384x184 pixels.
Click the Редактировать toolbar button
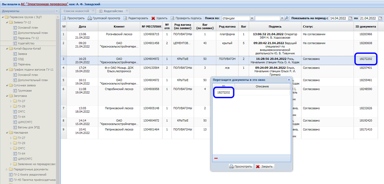pyautogui.click(x=136, y=18)
